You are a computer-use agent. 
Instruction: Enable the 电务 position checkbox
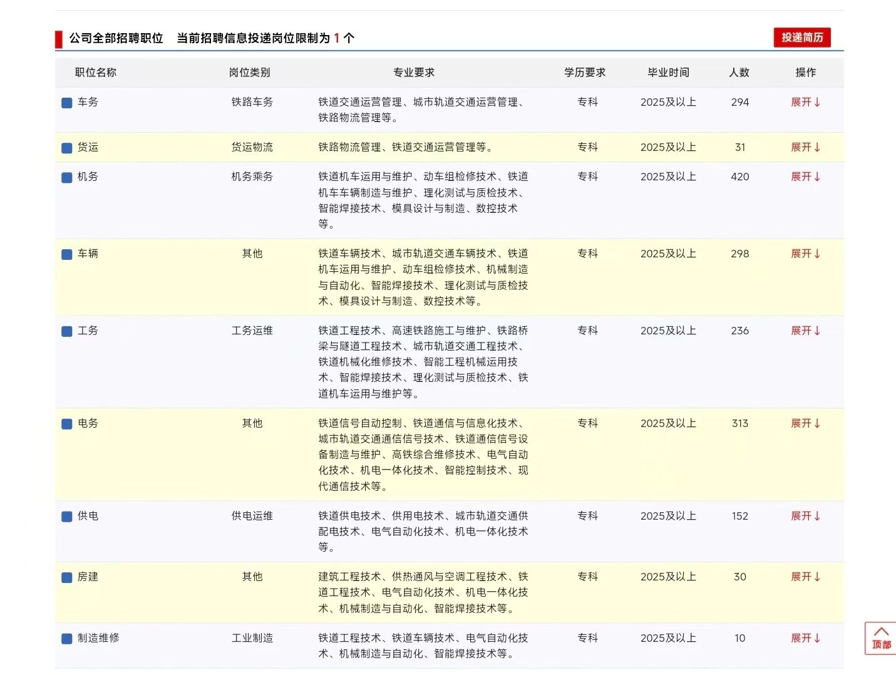[67, 424]
